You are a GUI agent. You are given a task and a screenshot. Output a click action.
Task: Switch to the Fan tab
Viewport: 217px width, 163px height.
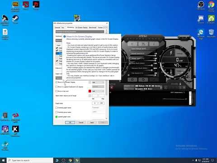(x=63, y=28)
